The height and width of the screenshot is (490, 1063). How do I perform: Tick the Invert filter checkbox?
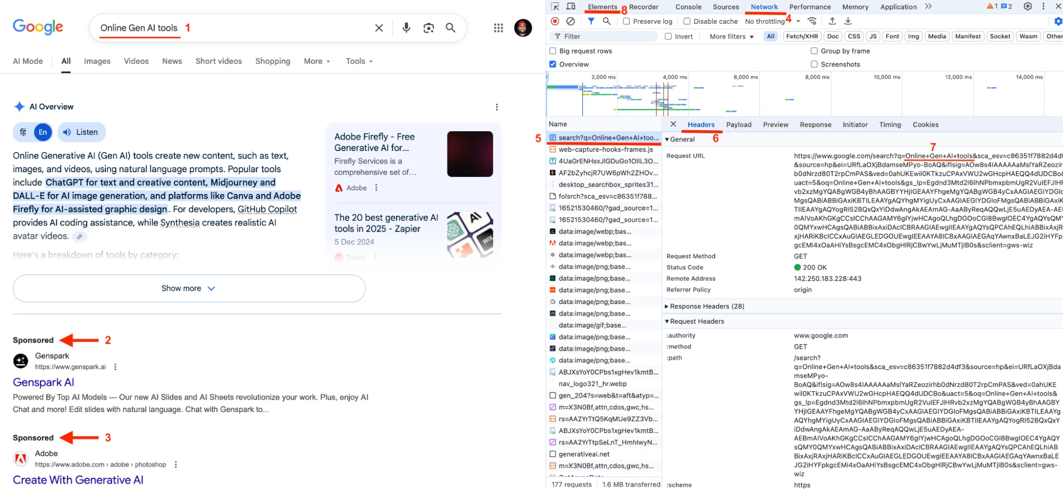(x=668, y=36)
